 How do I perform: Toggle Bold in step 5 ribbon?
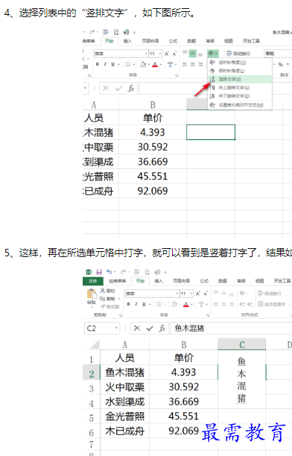(x=129, y=304)
